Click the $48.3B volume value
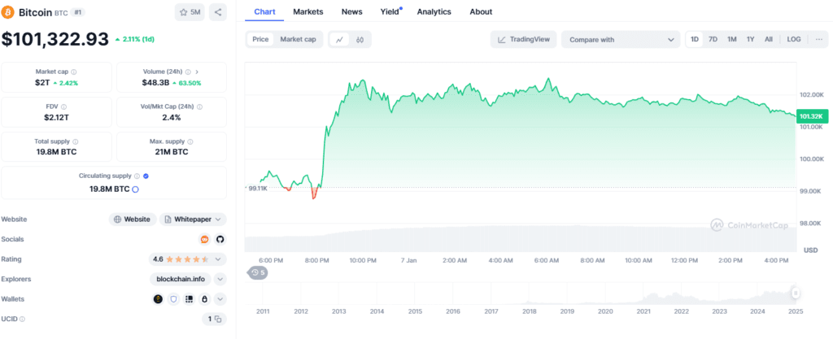Screen dimensions: 833x339 click(x=155, y=83)
